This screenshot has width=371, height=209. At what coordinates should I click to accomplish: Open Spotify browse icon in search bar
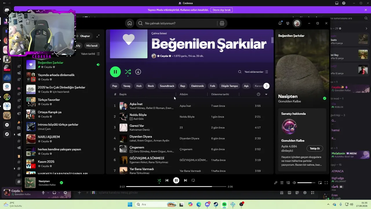coord(222,23)
